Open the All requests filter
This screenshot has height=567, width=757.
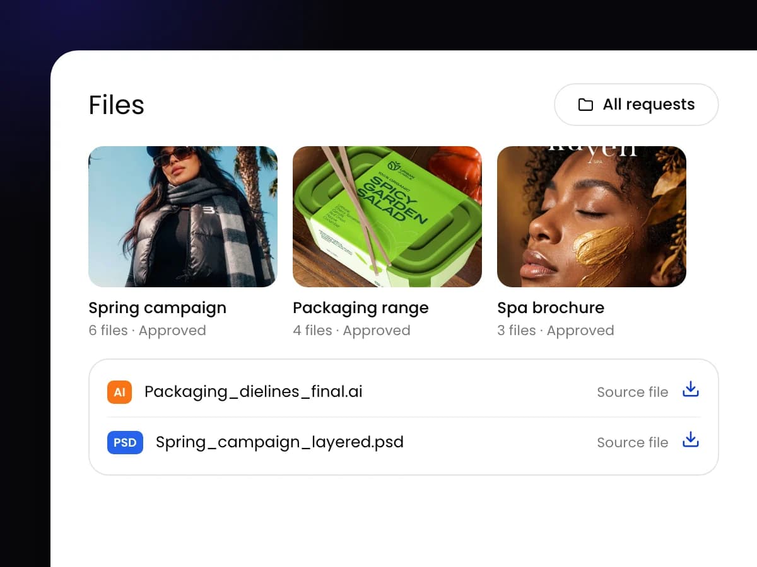click(x=636, y=105)
